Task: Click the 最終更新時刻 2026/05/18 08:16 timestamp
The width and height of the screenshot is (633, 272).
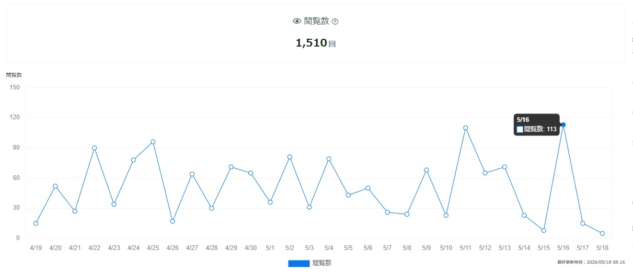Action: pos(591,262)
